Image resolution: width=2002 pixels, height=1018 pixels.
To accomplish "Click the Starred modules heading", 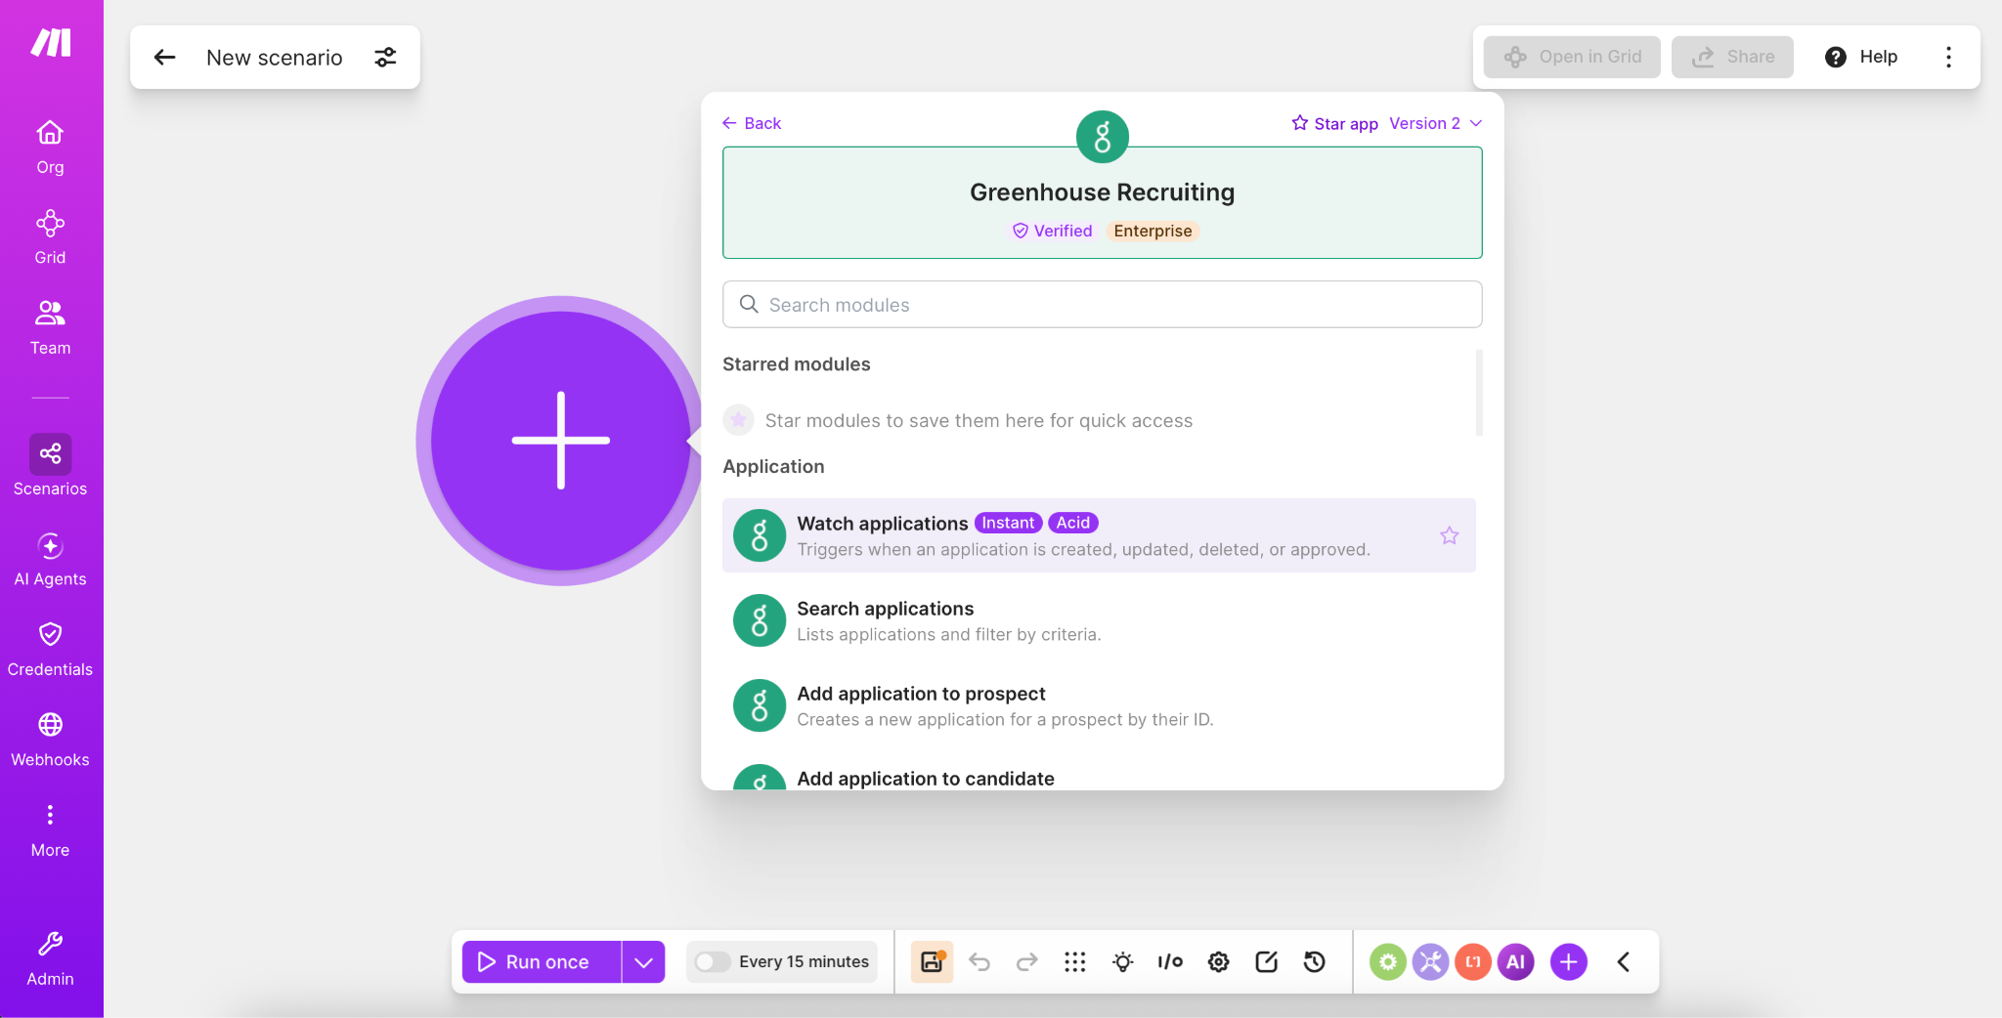I will (x=797, y=364).
